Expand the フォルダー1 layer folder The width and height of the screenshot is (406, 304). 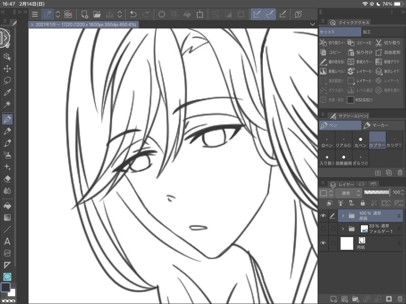click(343, 229)
